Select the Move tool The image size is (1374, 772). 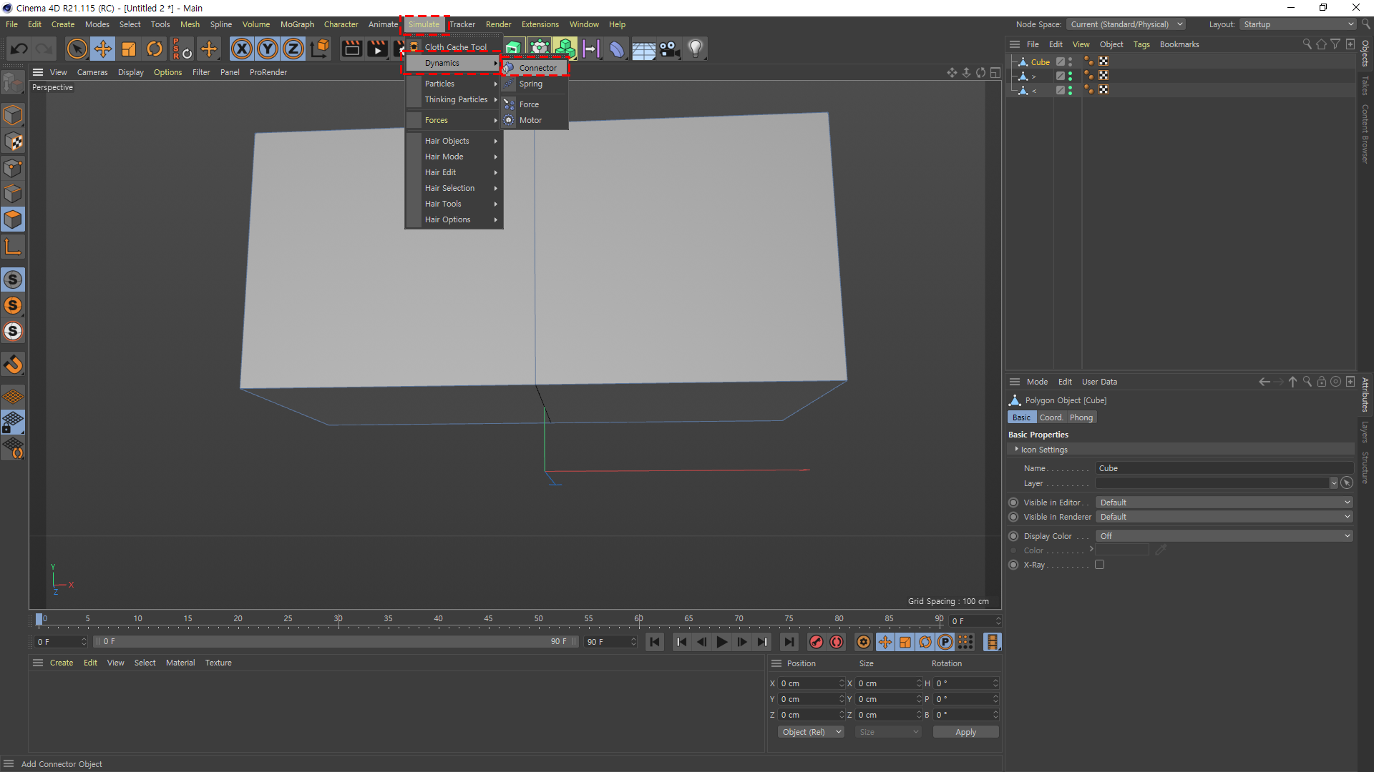point(103,49)
